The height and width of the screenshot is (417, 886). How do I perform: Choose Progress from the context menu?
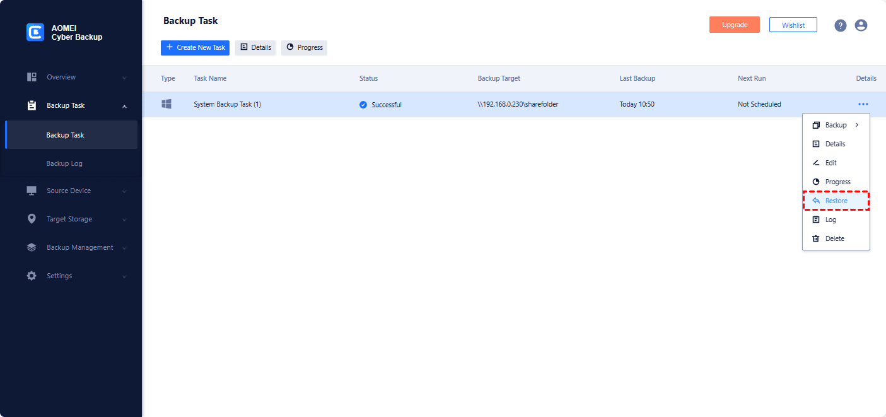pyautogui.click(x=836, y=182)
